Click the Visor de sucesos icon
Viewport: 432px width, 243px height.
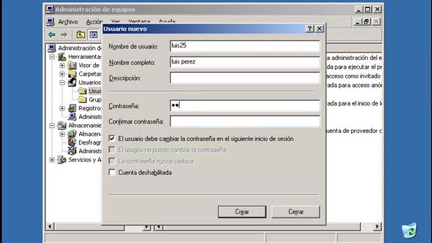click(x=72, y=65)
